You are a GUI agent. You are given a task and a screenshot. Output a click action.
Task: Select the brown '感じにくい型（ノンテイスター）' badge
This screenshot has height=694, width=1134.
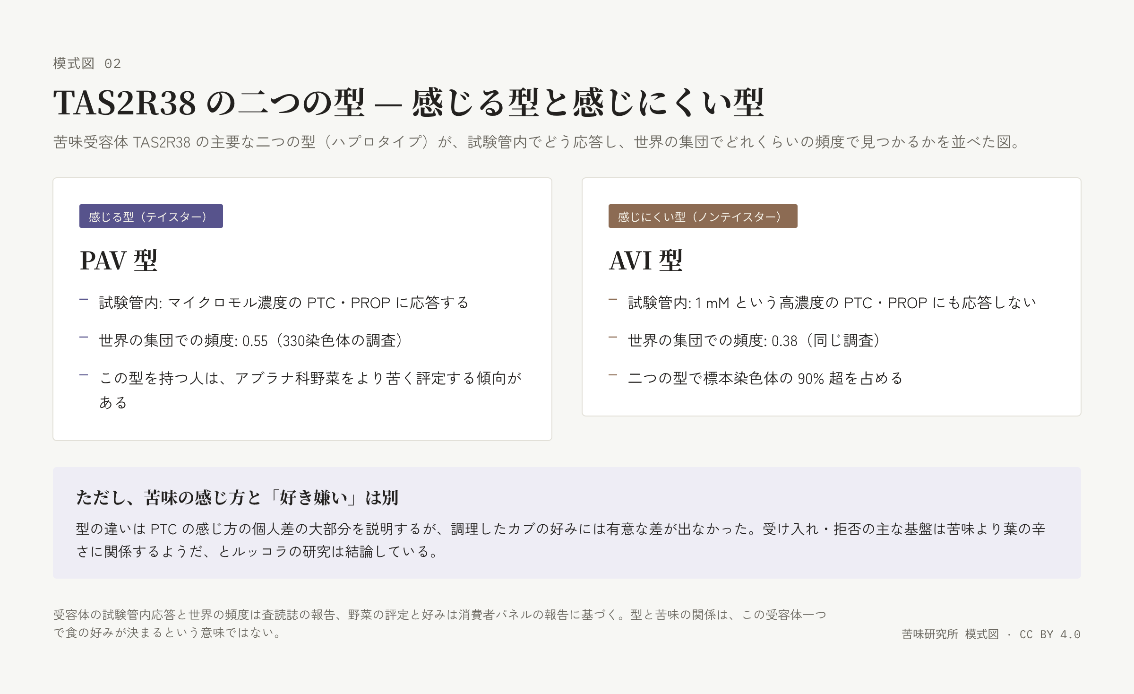[x=703, y=216]
